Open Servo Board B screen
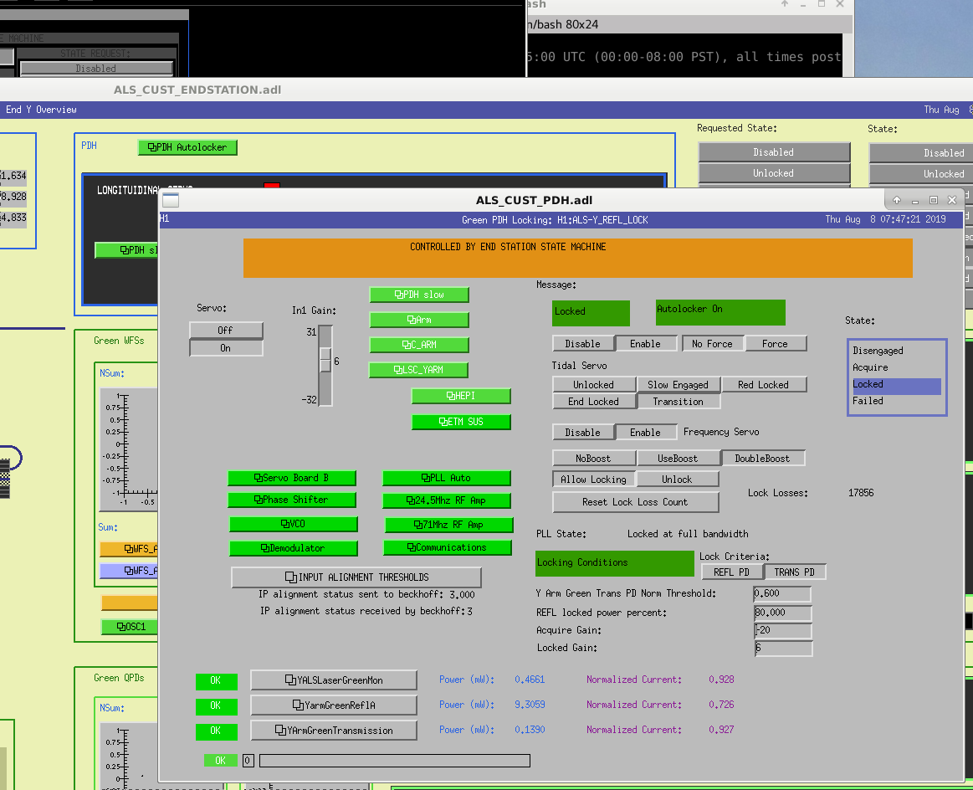973x790 pixels. tap(292, 478)
